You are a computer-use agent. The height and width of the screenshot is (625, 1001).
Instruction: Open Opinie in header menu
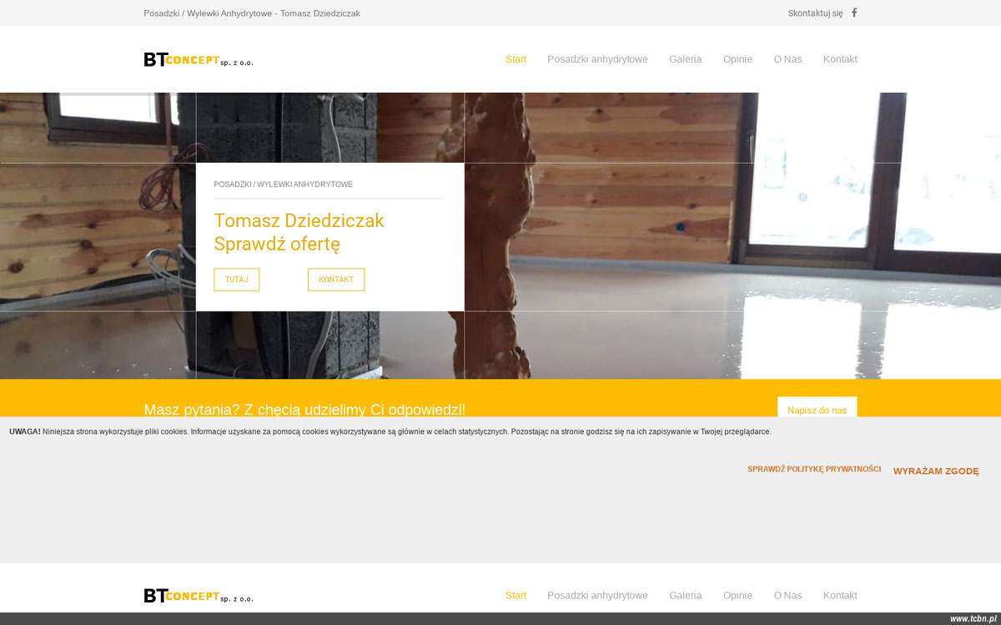737,59
